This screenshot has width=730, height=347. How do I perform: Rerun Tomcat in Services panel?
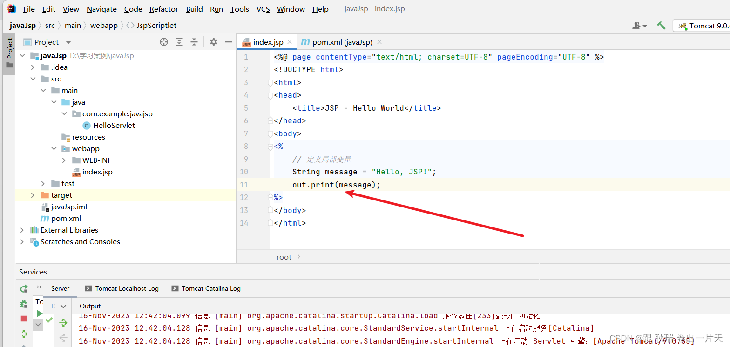pyautogui.click(x=24, y=289)
